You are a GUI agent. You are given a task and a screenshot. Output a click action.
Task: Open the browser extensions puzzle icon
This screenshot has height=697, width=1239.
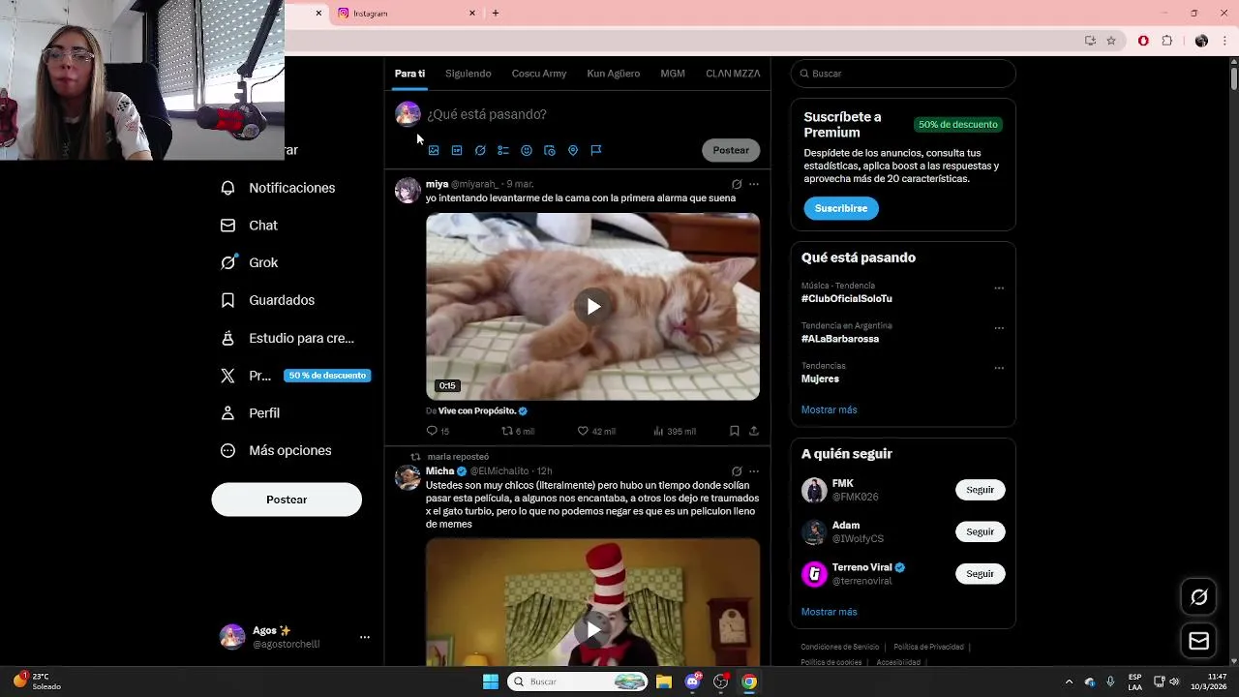[x=1166, y=41]
